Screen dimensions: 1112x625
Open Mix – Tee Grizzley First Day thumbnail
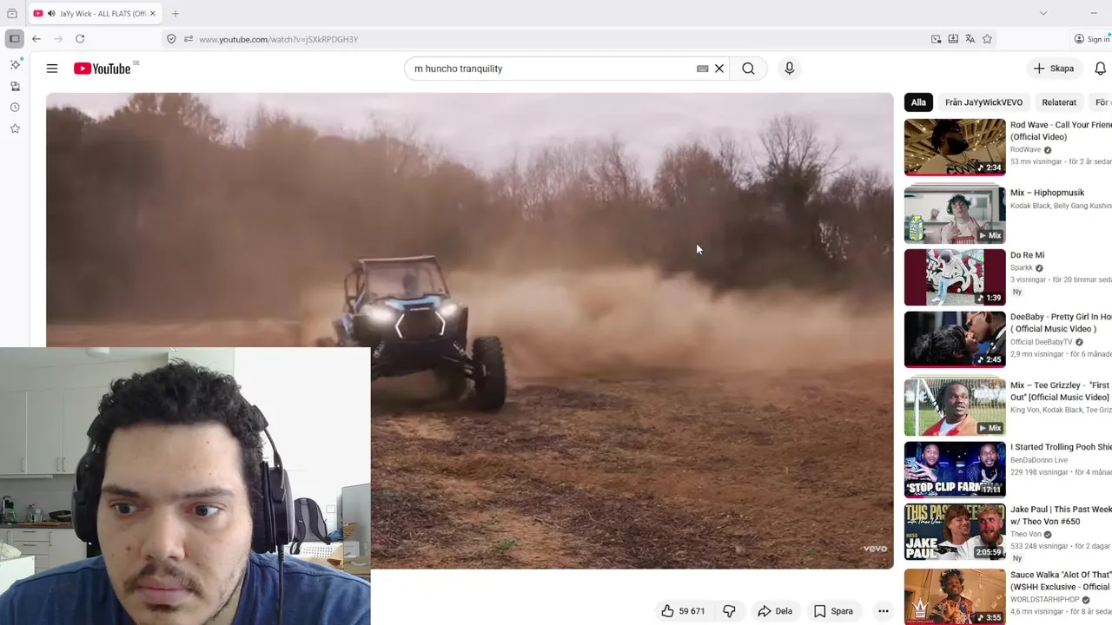coord(955,407)
